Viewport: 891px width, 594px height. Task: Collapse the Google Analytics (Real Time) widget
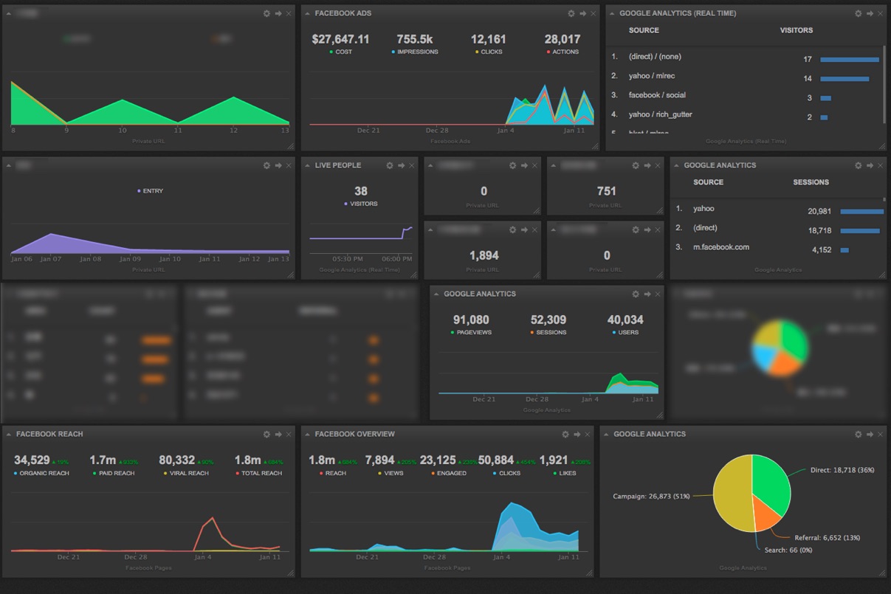tap(613, 13)
